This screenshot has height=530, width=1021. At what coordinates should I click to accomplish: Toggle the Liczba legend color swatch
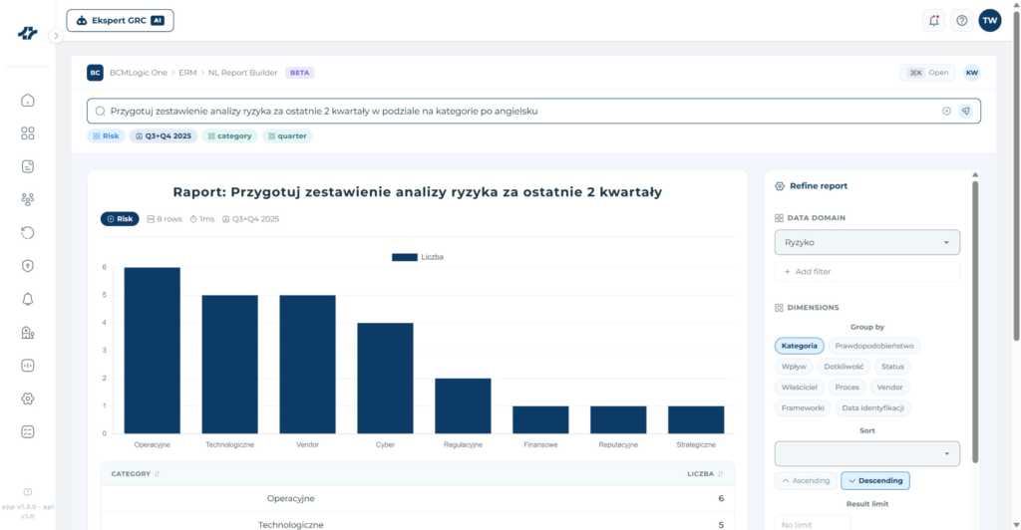405,257
